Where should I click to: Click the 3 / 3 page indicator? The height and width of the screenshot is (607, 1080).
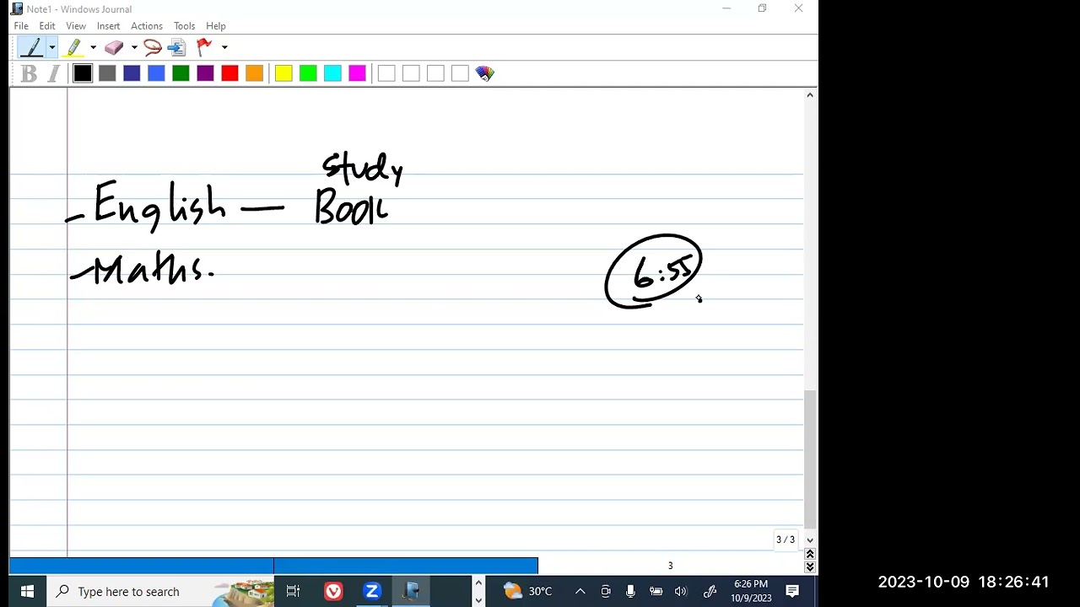786,540
